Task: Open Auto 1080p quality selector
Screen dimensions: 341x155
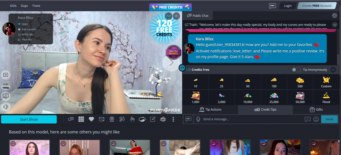Action: tap(6, 86)
